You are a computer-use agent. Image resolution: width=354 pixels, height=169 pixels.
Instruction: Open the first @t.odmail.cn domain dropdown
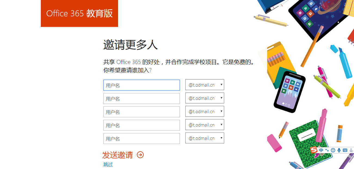tap(204, 85)
